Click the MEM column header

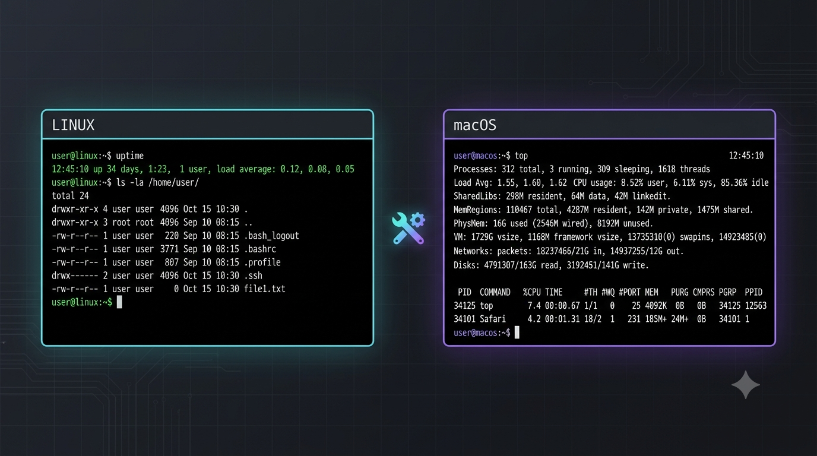652,292
